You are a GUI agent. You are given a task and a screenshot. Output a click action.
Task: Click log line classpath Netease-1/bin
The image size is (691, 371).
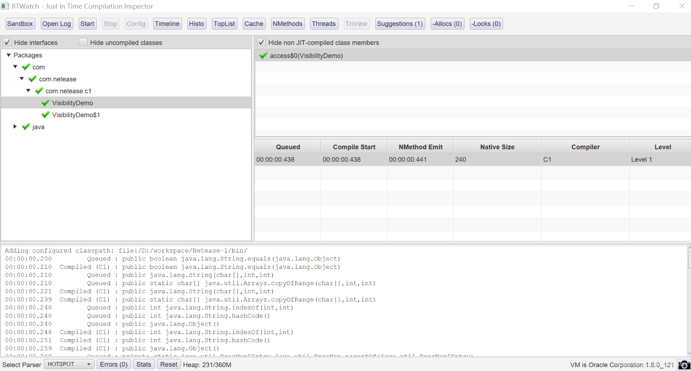(126, 250)
